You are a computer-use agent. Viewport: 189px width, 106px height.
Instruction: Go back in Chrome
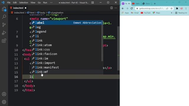pos(123,9)
